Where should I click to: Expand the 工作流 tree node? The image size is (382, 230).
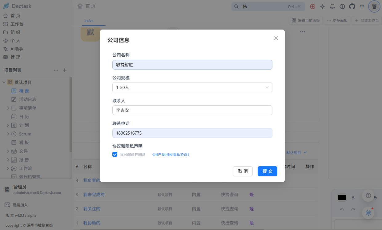coord(8,168)
